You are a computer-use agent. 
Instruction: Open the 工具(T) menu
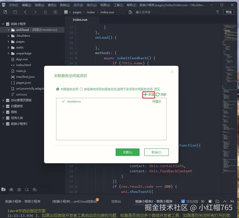pos(118,5)
